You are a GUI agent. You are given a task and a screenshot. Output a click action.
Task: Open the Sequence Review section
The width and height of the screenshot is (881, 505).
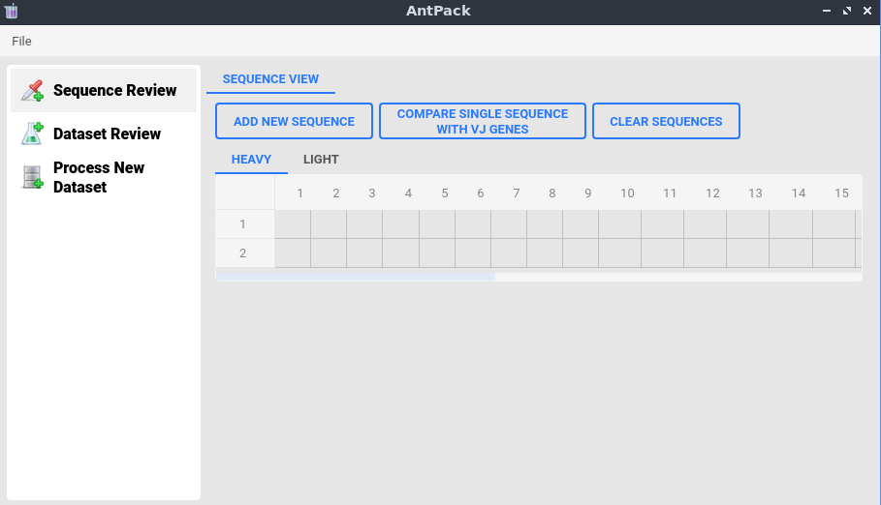(x=104, y=90)
